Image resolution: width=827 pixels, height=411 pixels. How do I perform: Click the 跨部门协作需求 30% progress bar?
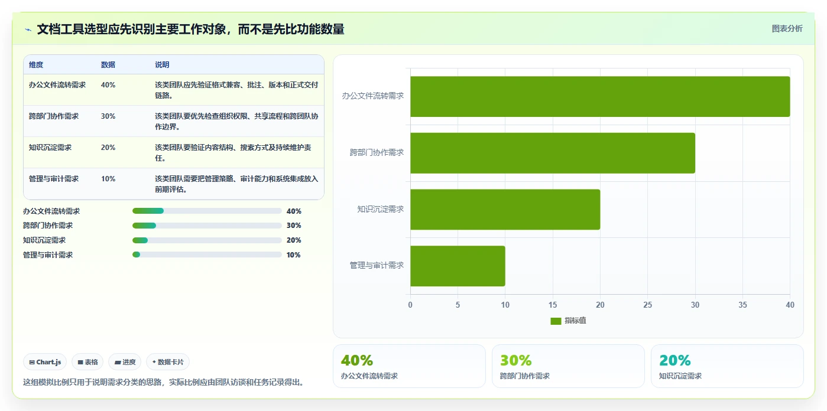click(x=207, y=226)
